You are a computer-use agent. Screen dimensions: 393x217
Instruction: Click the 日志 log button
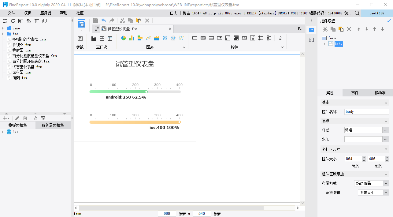pos(173,13)
